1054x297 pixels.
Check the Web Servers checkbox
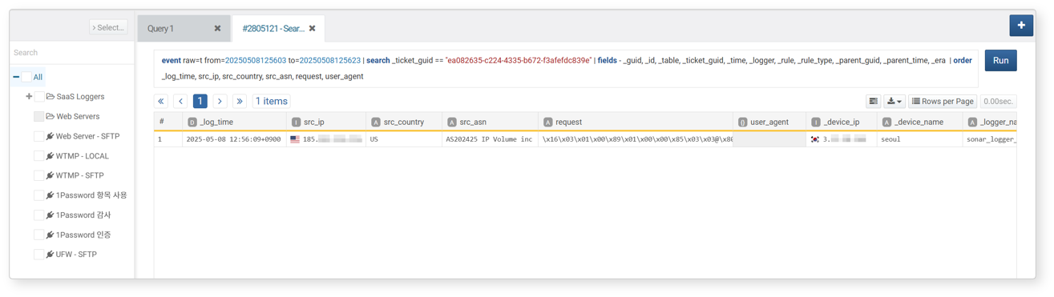(x=39, y=116)
